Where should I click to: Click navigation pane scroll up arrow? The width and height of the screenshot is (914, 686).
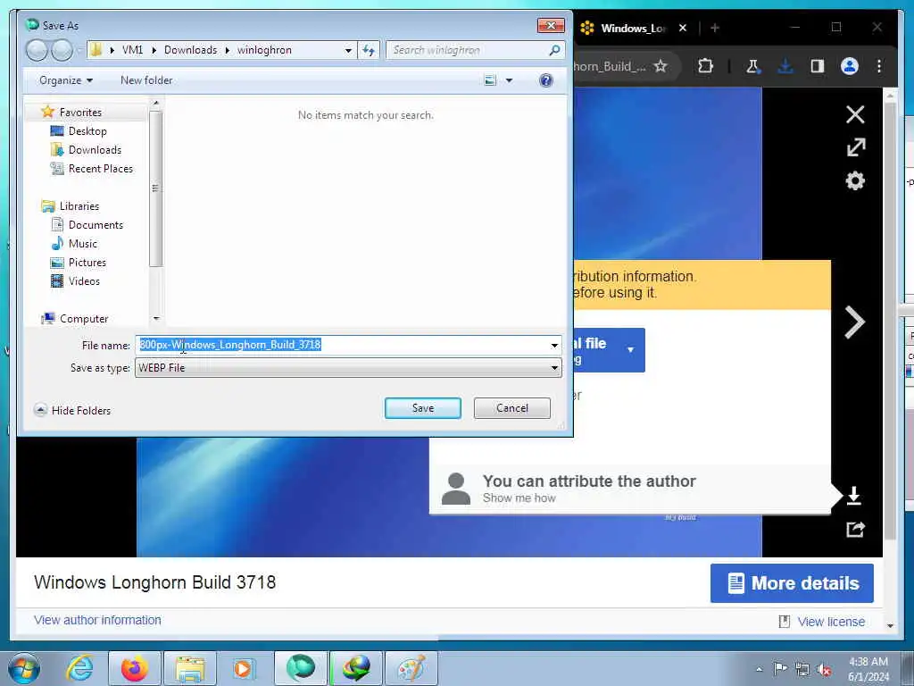point(155,104)
